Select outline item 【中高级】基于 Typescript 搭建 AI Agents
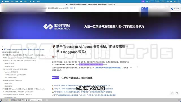 24,89
